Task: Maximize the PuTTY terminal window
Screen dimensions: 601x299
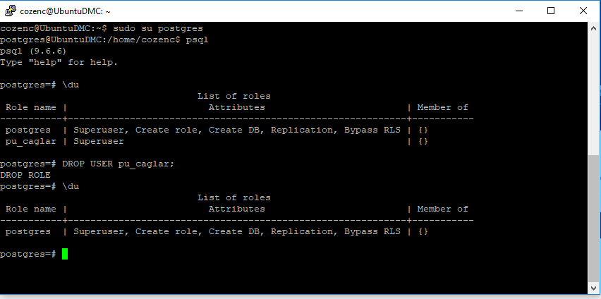Action: coord(551,11)
